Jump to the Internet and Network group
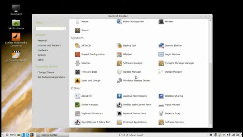 pos(49,45)
